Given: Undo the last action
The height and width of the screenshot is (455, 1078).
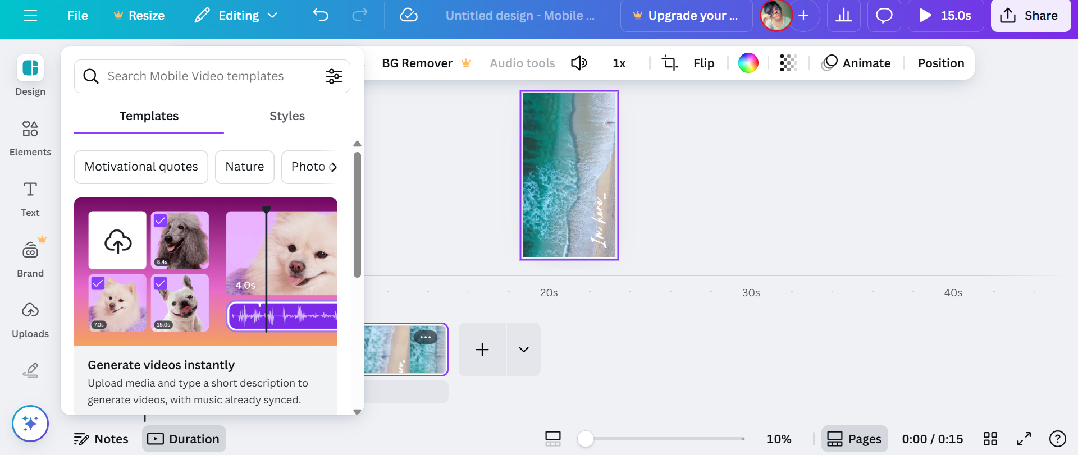Looking at the screenshot, I should [x=321, y=15].
